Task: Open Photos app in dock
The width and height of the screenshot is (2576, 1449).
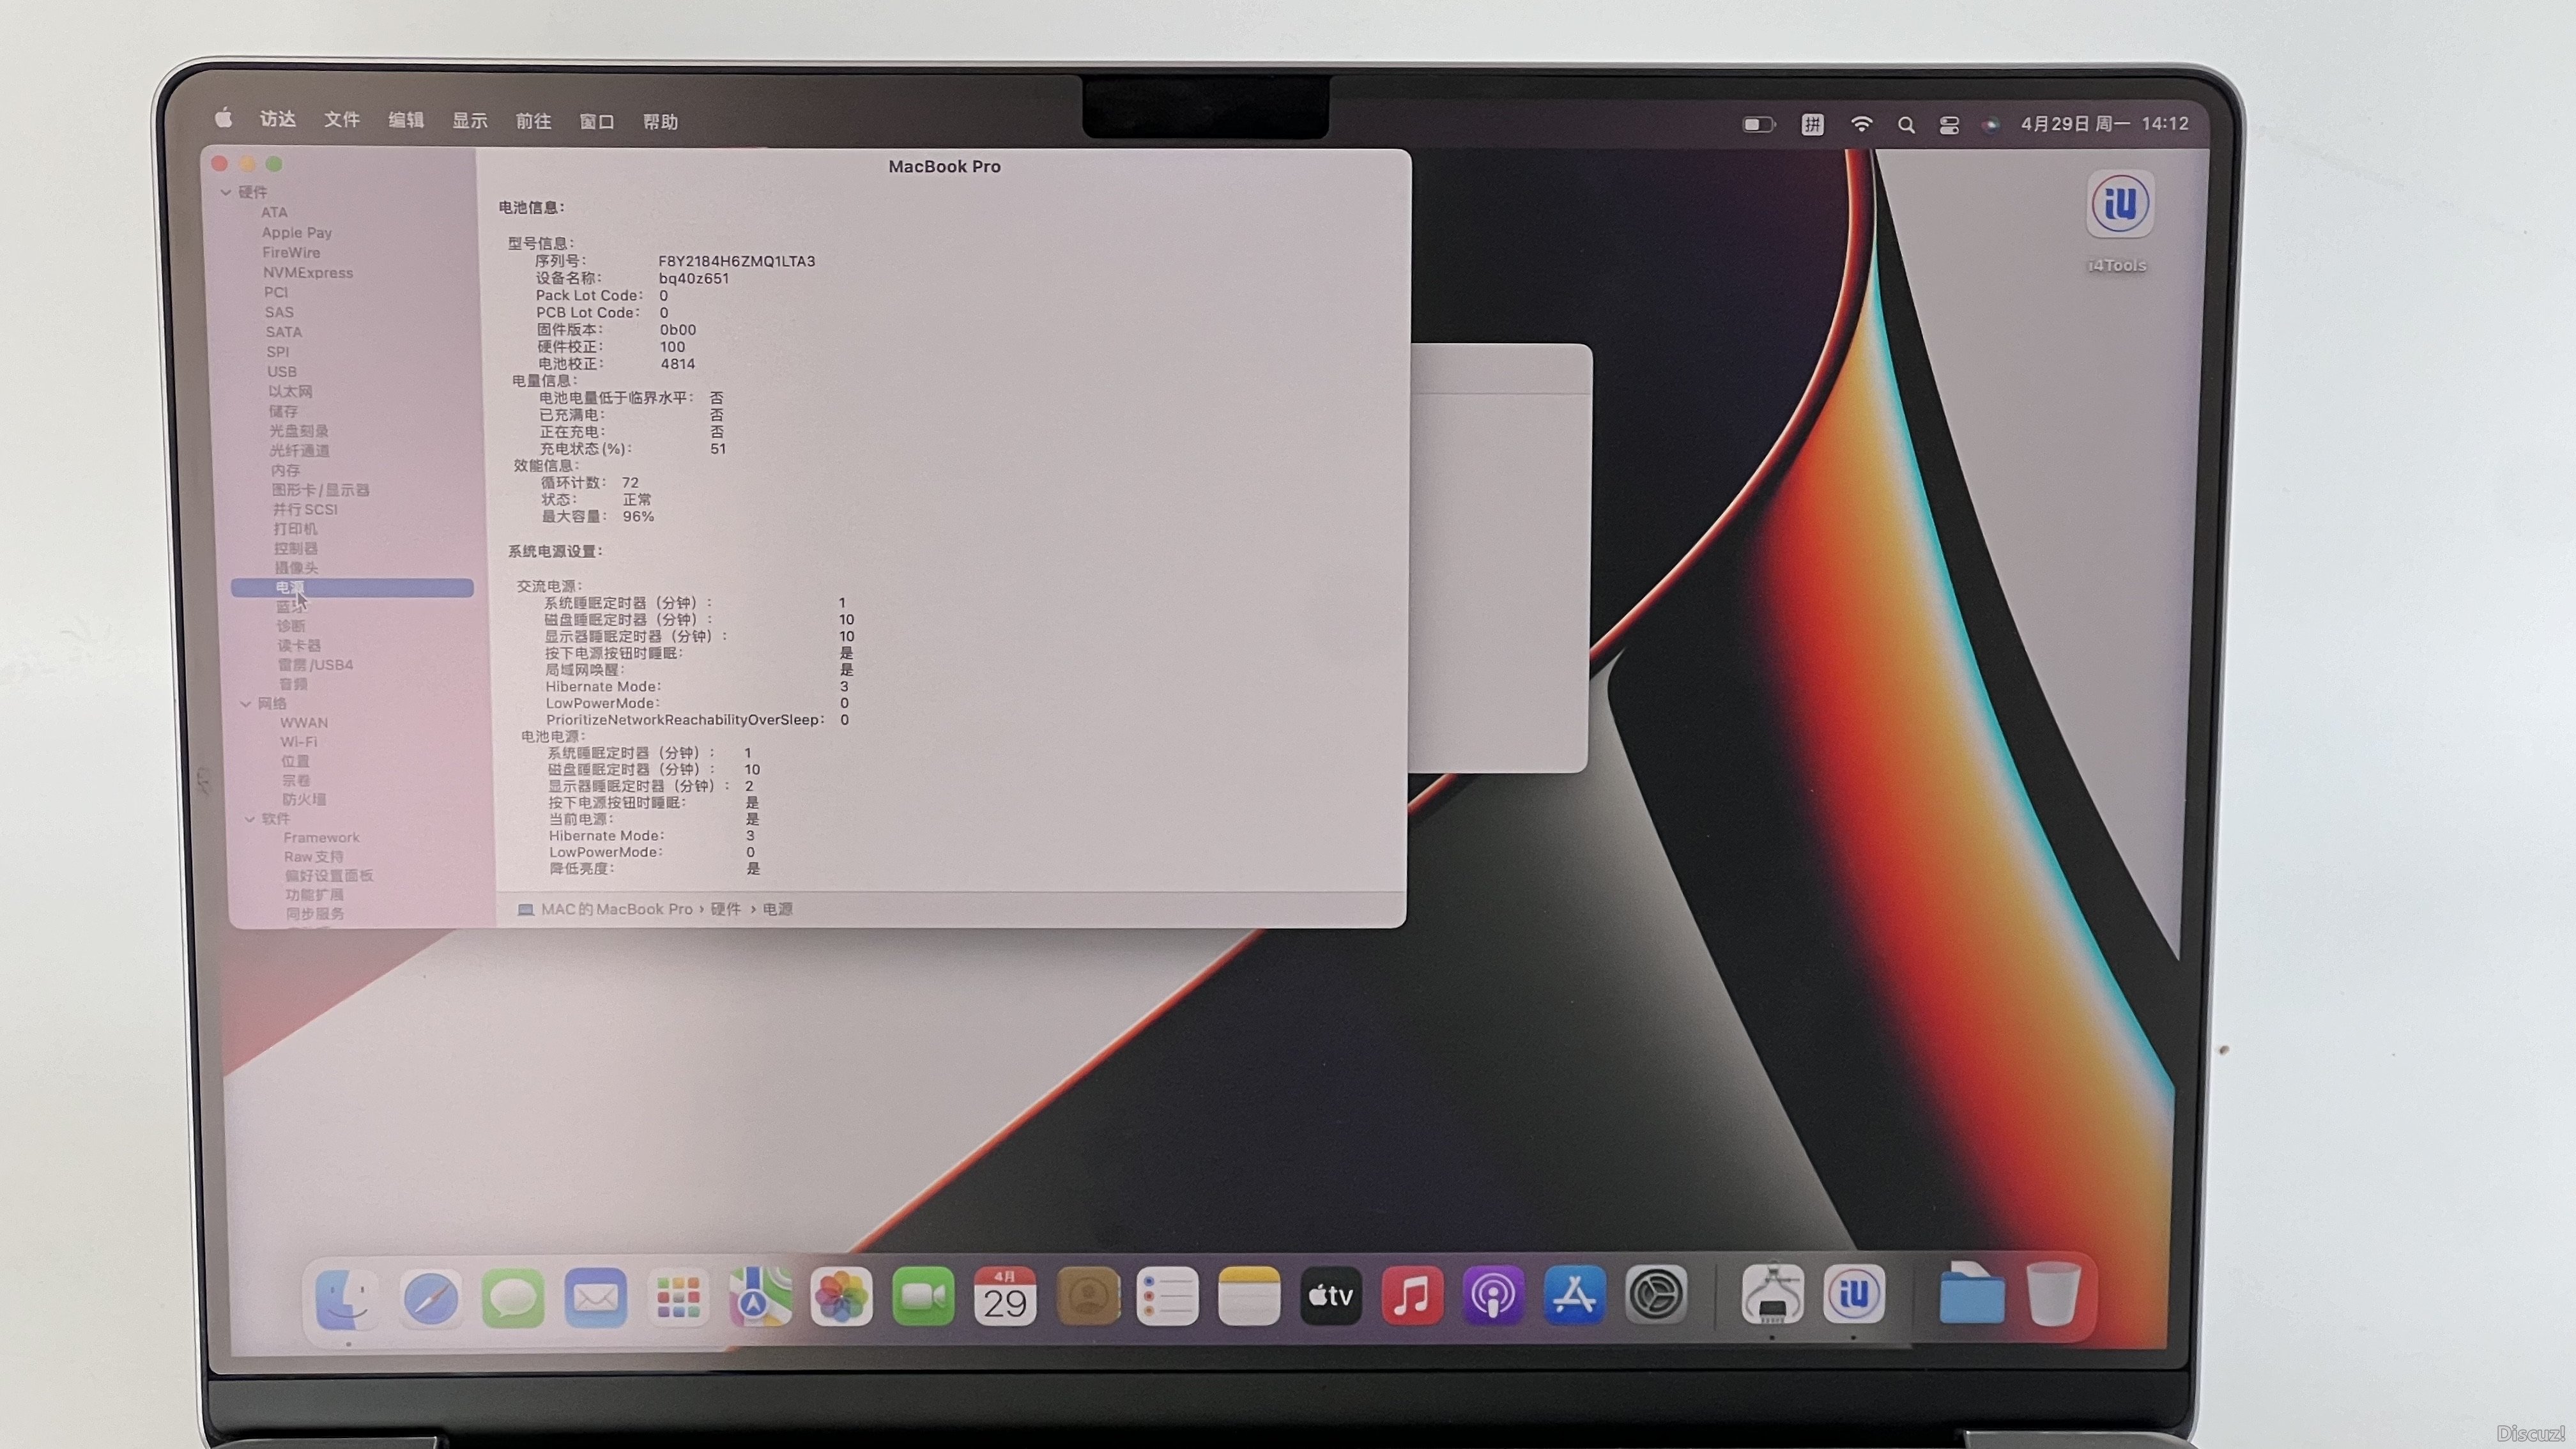Action: (x=841, y=1298)
